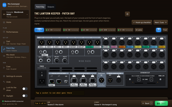Viewport: 172px width, 107px height.
Task: Select the WING Rack device tab
Action: coord(39,30)
